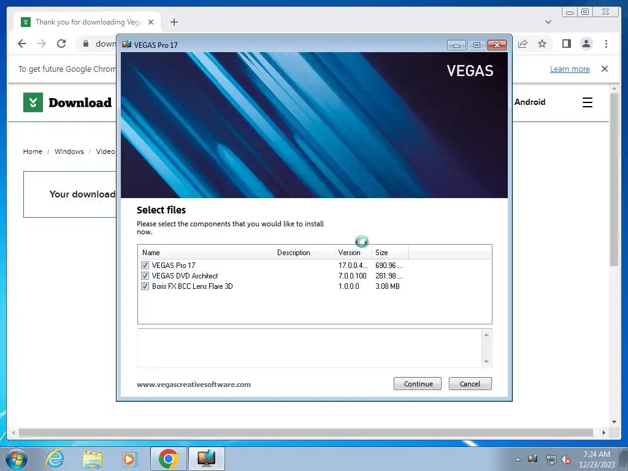Click the Windows breadcrumb link
This screenshot has width=628, height=471.
tap(69, 151)
